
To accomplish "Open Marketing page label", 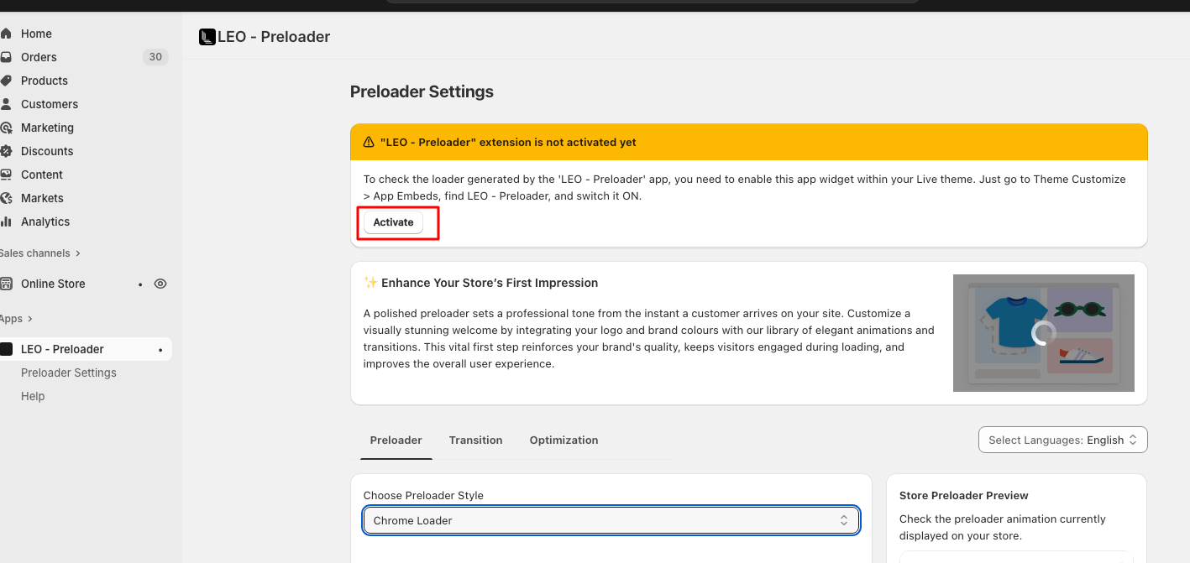I will tap(47, 128).
